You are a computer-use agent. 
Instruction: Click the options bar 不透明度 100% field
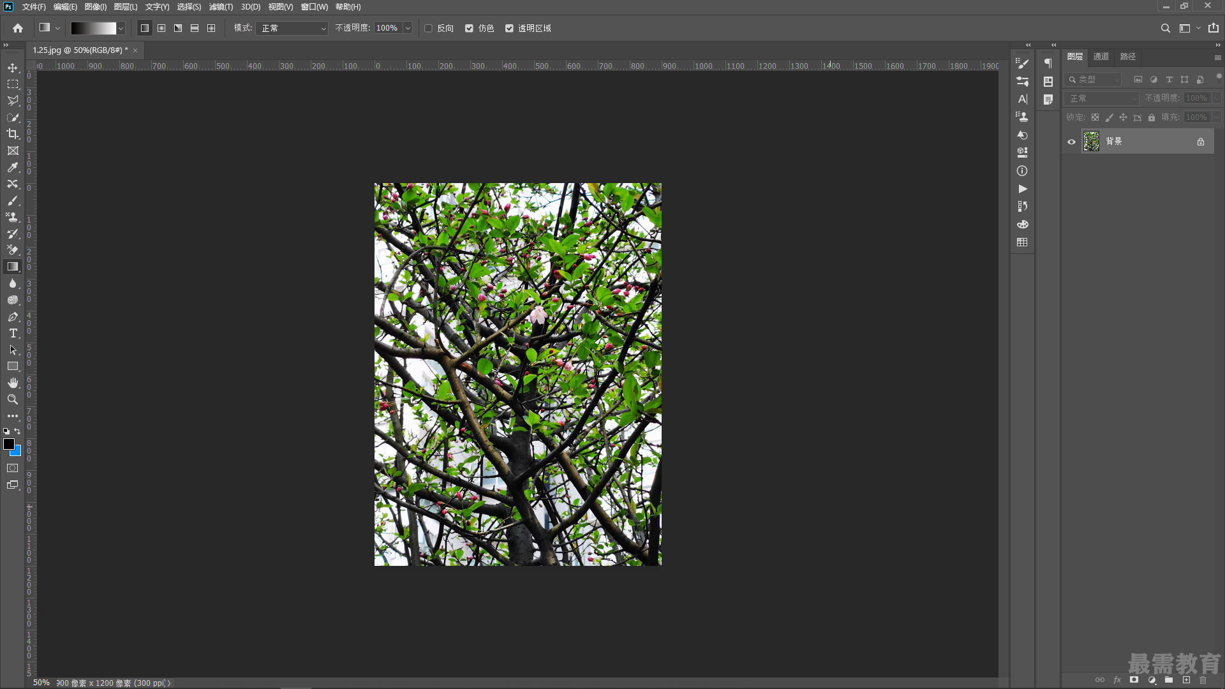388,28
